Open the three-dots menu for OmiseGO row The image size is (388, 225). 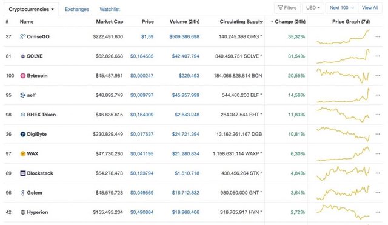[378, 36]
